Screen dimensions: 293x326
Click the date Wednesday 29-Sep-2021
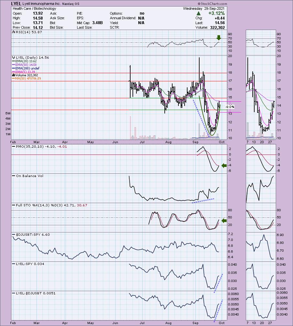tap(204, 8)
